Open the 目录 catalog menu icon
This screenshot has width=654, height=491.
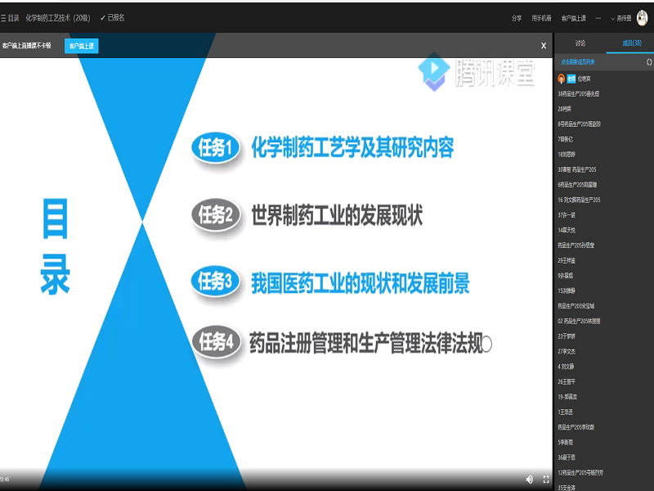click(5, 17)
